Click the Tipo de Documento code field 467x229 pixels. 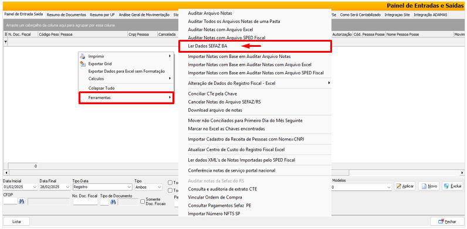(104, 201)
